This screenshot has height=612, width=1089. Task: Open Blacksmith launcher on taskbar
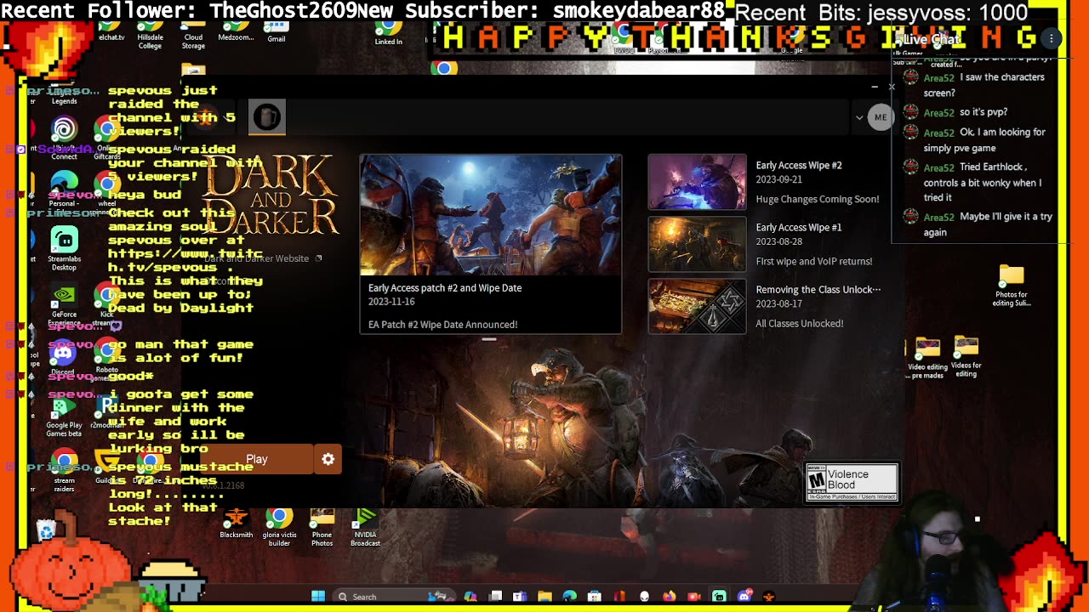pyautogui.click(x=769, y=597)
